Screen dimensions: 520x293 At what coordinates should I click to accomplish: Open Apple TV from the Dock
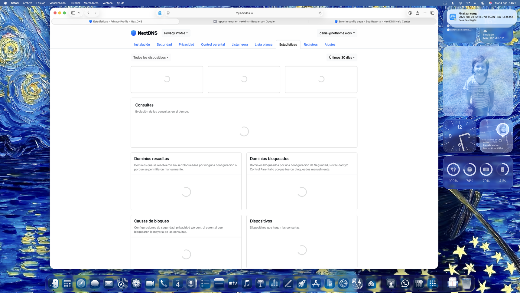click(x=233, y=284)
